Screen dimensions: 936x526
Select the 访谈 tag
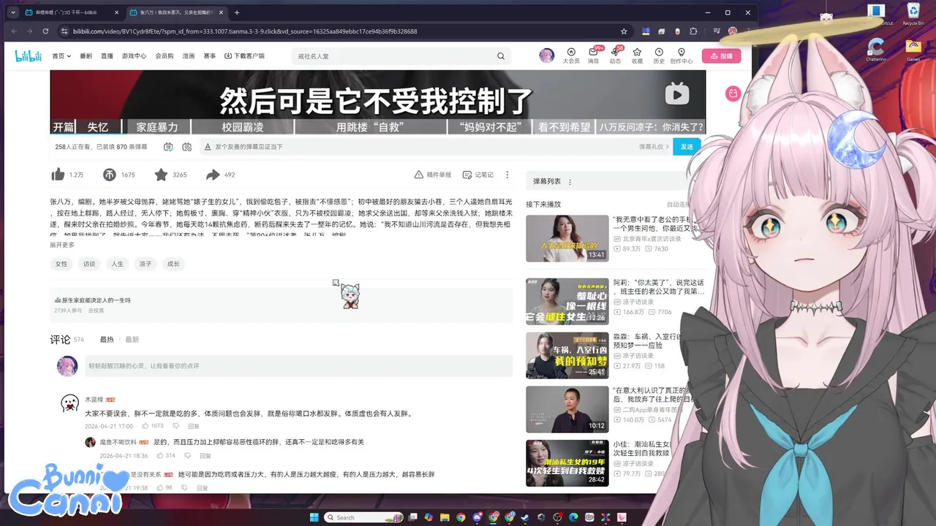pyautogui.click(x=89, y=264)
